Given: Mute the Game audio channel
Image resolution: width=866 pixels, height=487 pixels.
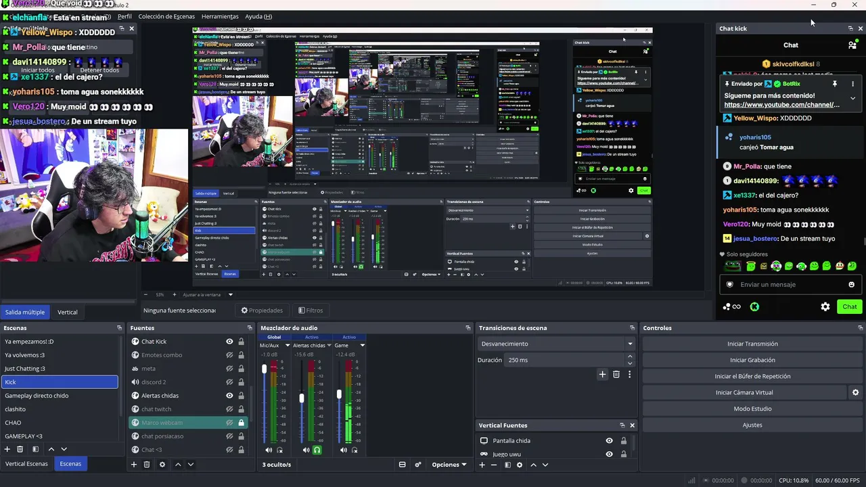Looking at the screenshot, I should [x=344, y=450].
